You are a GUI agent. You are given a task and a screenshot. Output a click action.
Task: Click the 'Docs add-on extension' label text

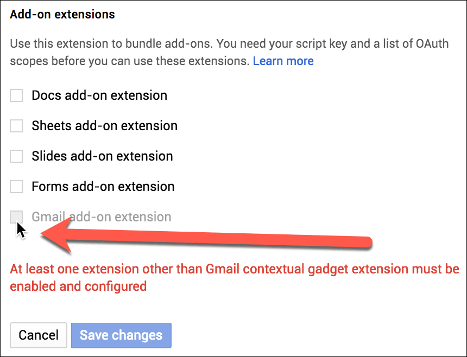pyautogui.click(x=99, y=96)
